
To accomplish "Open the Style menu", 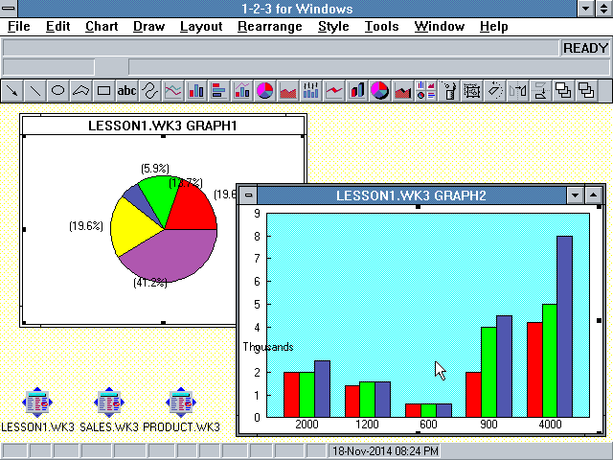I will click(333, 27).
